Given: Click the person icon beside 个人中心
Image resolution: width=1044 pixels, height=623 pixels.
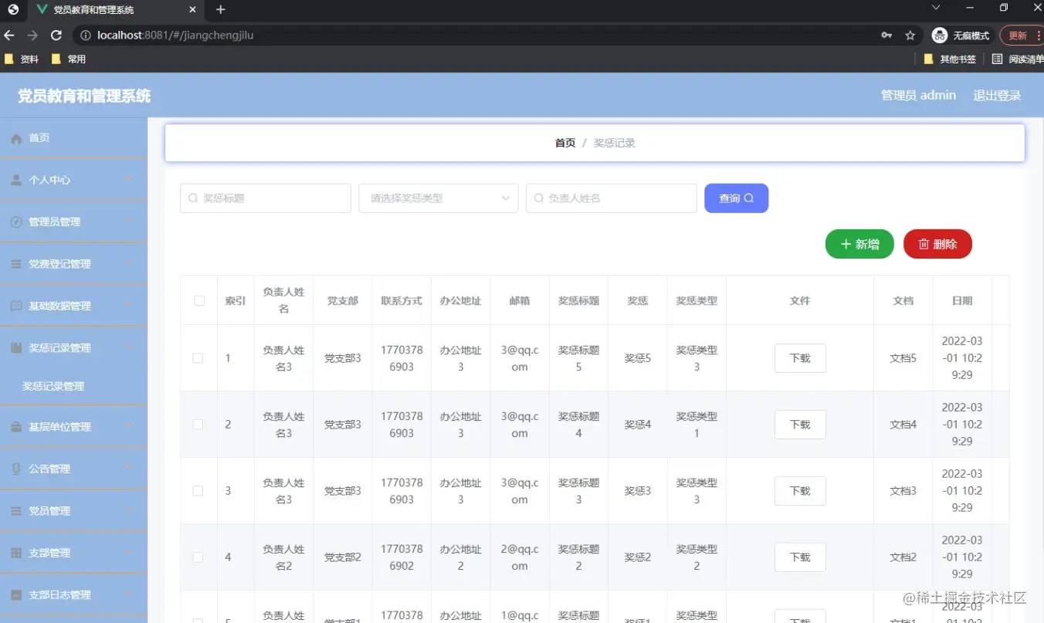Looking at the screenshot, I should point(16,180).
